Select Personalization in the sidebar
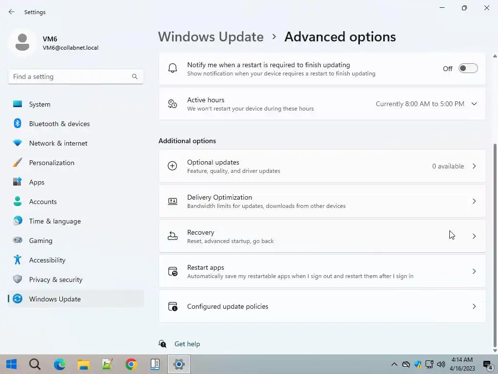 (x=75, y=163)
